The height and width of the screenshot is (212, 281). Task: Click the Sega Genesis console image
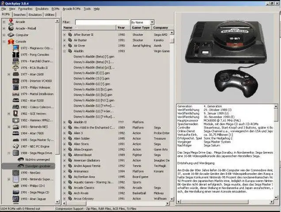tap(227, 58)
